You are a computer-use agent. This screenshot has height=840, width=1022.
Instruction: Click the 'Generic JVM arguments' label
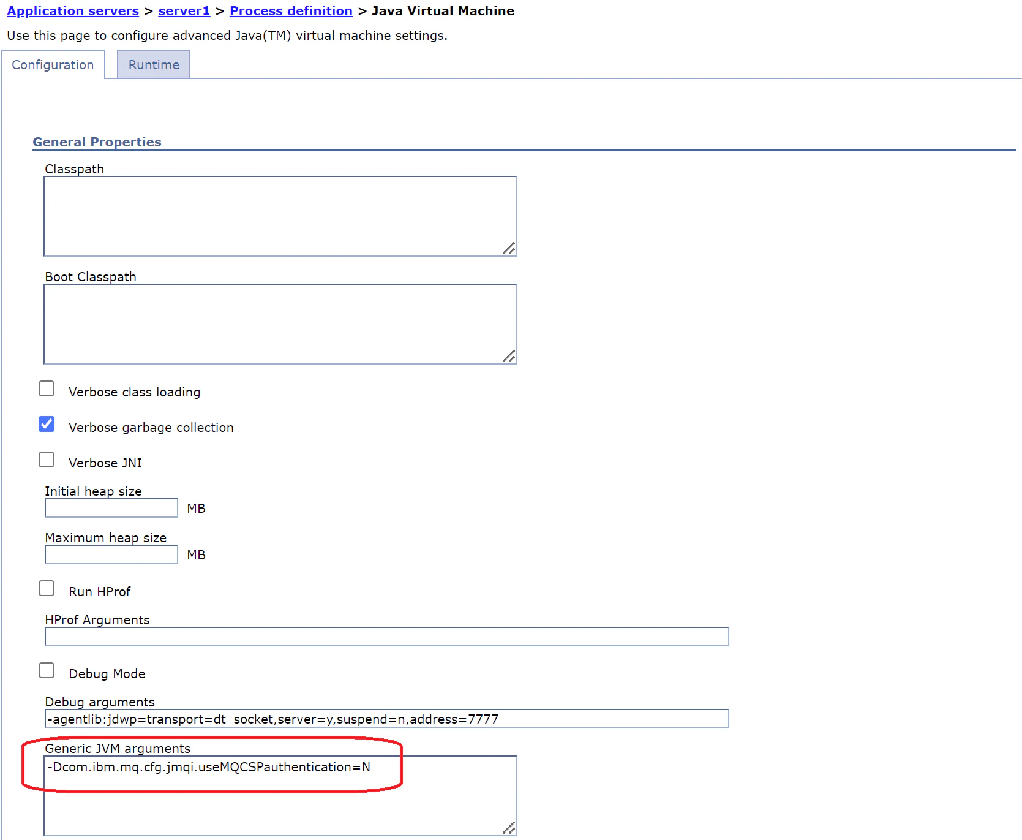tap(118, 749)
